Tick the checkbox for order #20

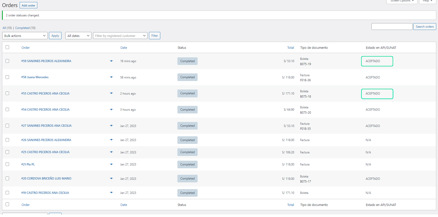pos(7,179)
